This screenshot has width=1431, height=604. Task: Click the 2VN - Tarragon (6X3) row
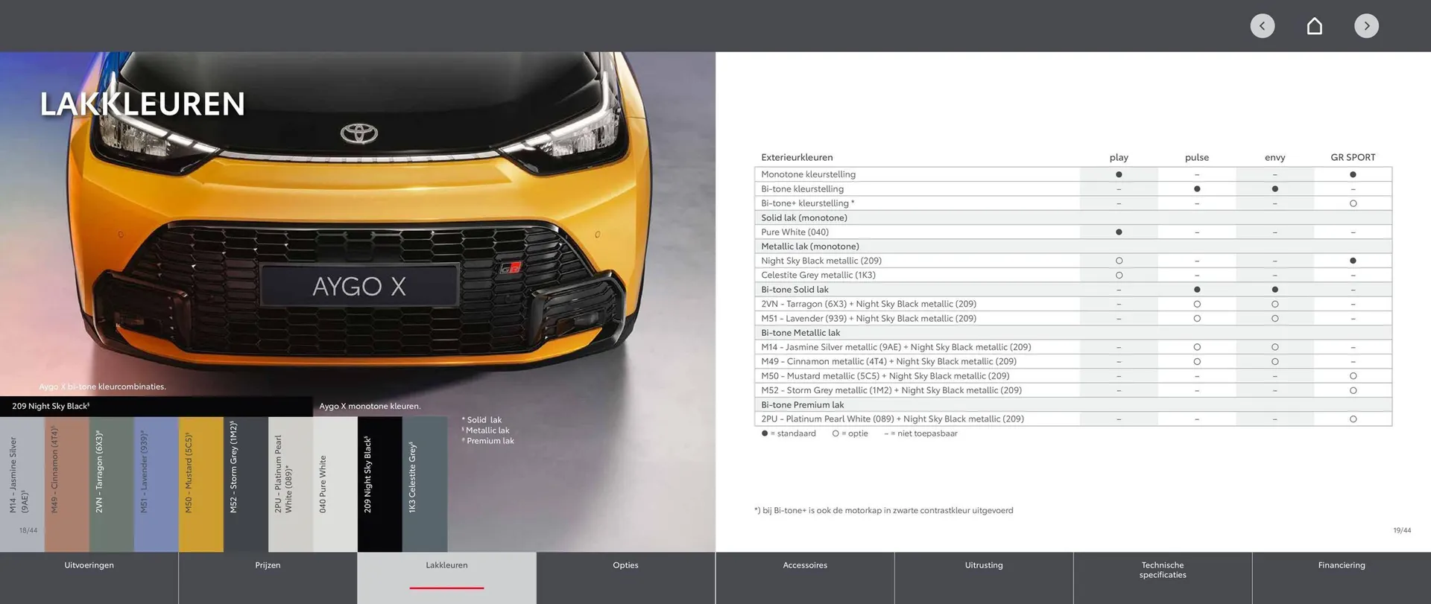pos(1073,304)
